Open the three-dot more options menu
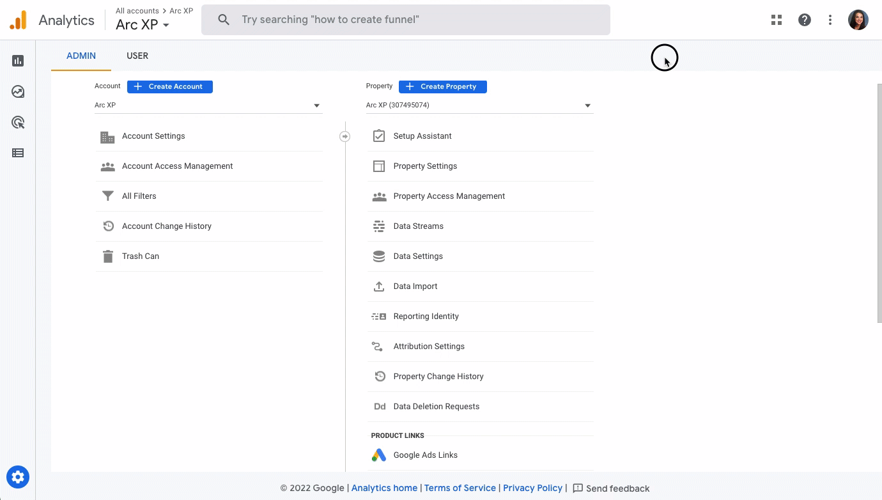The image size is (882, 500). point(830,20)
